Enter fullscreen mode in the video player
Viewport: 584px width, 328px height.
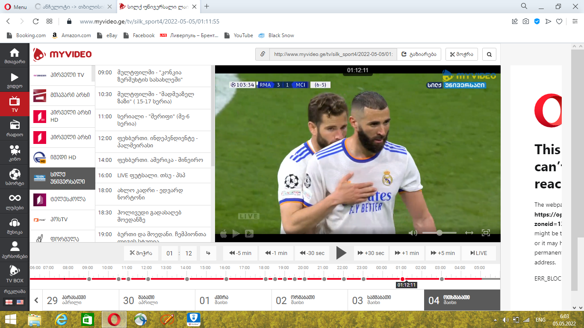(x=486, y=233)
